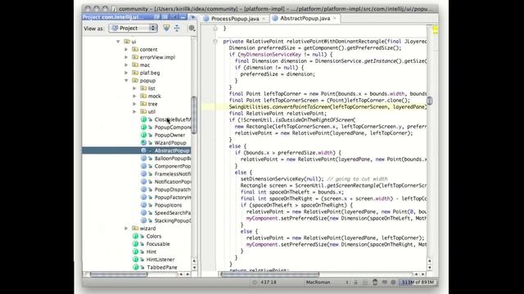Select Focusable in the project tree
Viewport: 524px width, 294px height.
click(x=158, y=244)
